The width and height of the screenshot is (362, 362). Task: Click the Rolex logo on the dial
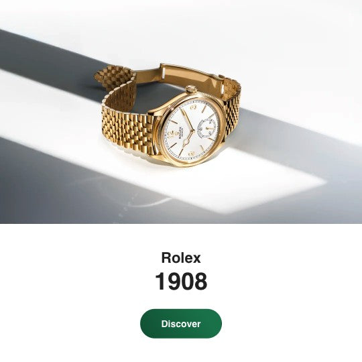[180, 132]
